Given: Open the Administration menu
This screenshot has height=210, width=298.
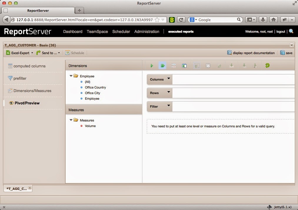Looking at the screenshot, I should click(147, 31).
